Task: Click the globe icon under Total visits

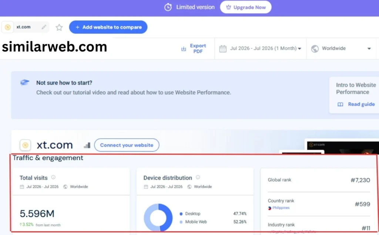Action: pos(65,187)
